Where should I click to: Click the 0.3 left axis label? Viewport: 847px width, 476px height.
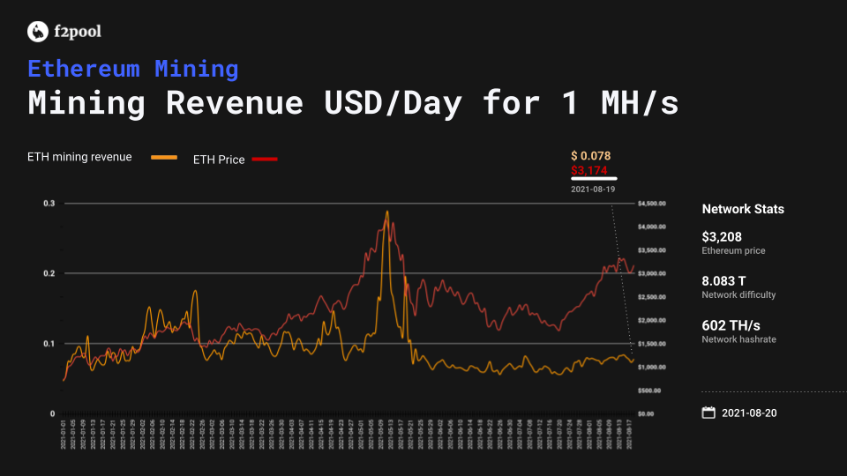click(x=49, y=204)
